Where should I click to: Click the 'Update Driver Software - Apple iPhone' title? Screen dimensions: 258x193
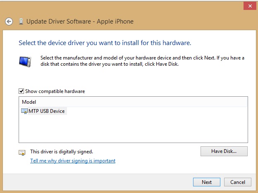pos(80,21)
